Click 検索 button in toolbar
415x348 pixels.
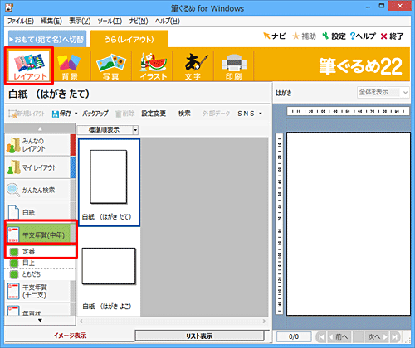click(184, 114)
